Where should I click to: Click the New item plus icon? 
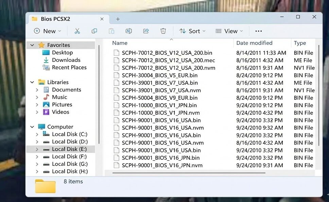click(x=37, y=31)
